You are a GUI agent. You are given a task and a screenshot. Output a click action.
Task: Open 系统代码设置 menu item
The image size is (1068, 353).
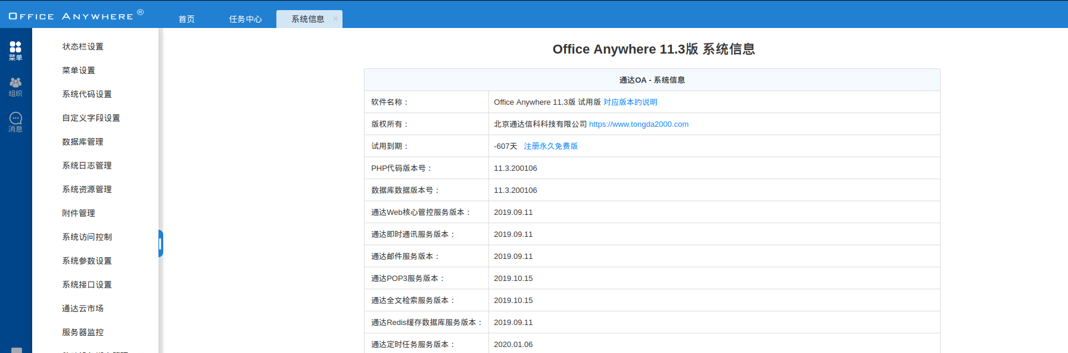(87, 94)
